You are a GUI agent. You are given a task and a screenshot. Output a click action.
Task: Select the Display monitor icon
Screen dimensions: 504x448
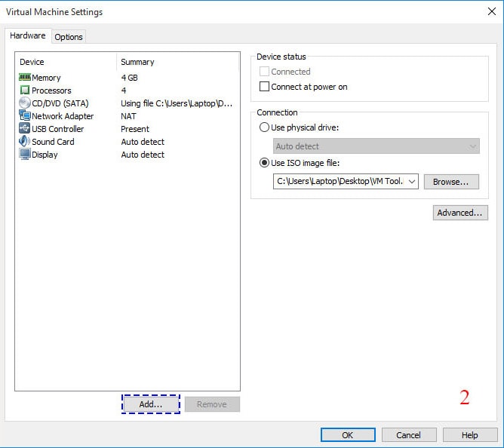tap(24, 155)
